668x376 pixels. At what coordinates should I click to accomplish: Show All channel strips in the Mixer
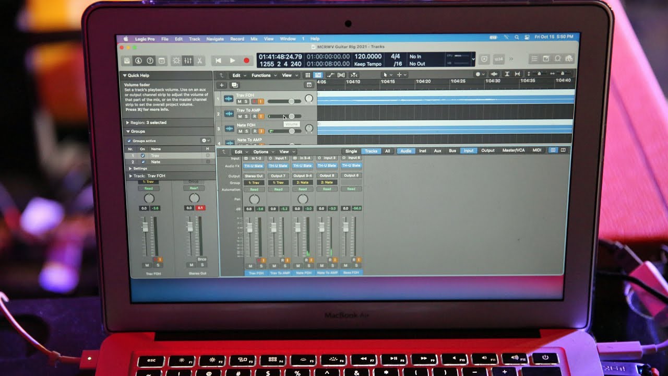click(387, 151)
